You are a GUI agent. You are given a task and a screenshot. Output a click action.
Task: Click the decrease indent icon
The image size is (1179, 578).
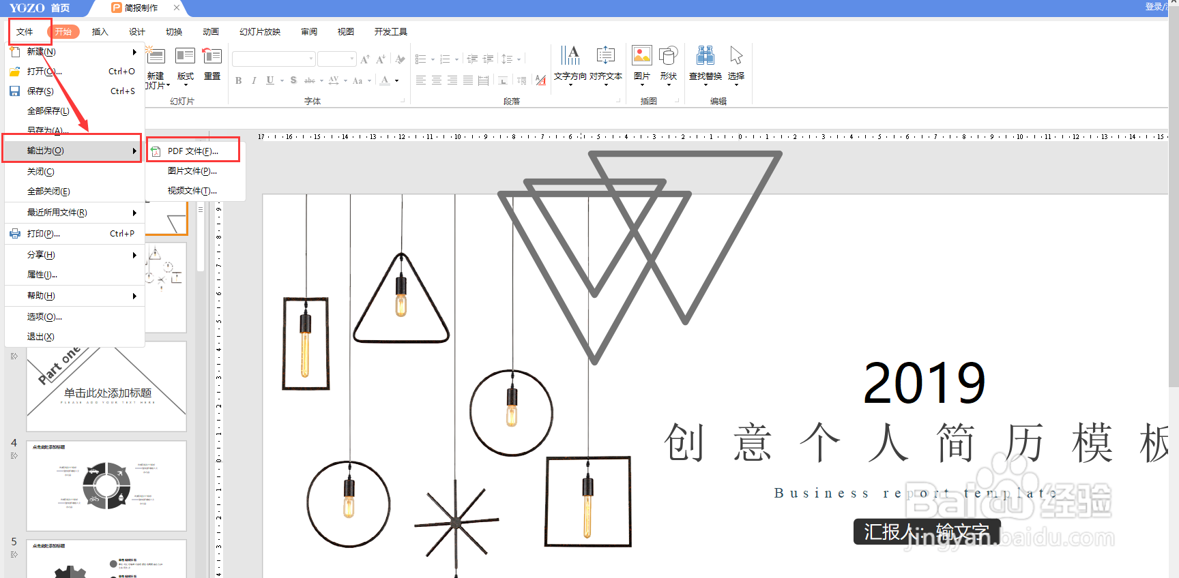(x=472, y=59)
